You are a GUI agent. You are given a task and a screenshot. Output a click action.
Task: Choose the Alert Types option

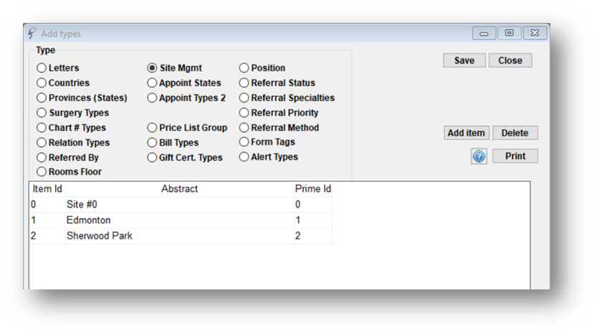244,157
